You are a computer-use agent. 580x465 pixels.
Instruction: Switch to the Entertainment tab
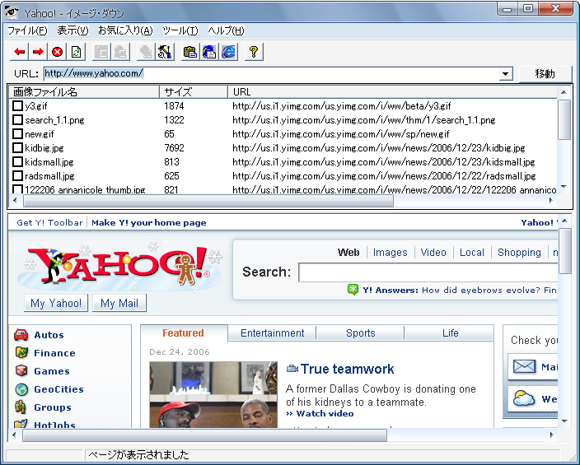coord(272,333)
